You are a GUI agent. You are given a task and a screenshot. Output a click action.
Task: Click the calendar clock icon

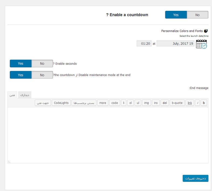point(201,44)
